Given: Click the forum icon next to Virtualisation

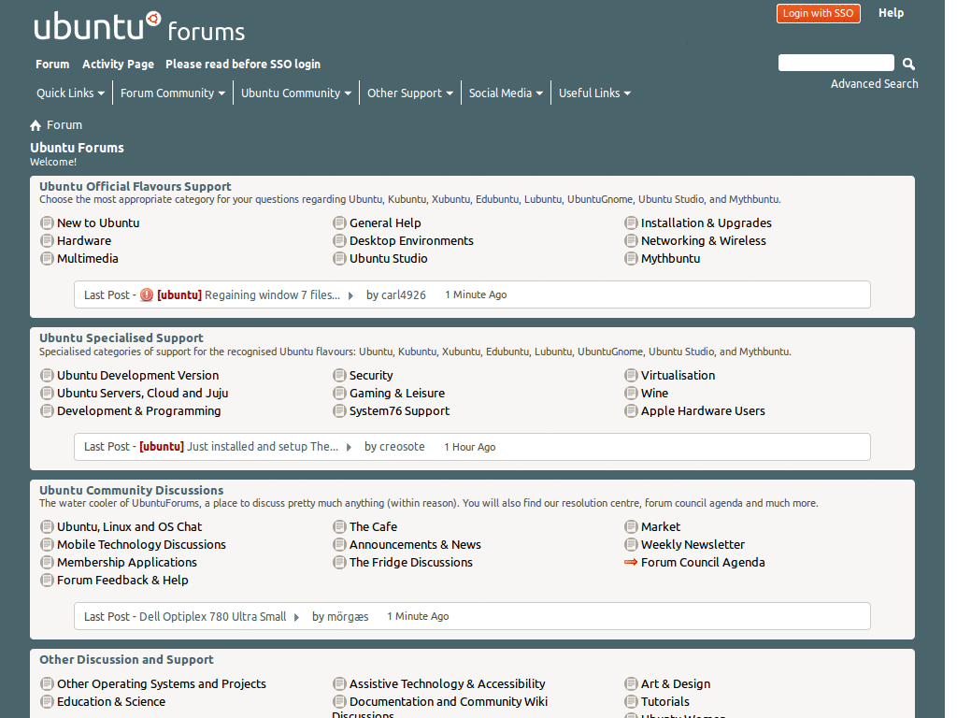Looking at the screenshot, I should [x=631, y=375].
